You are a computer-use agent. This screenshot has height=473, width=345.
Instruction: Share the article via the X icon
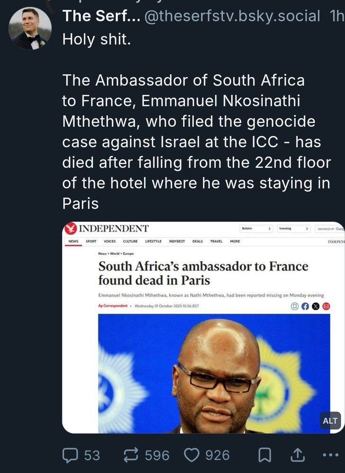[315, 306]
